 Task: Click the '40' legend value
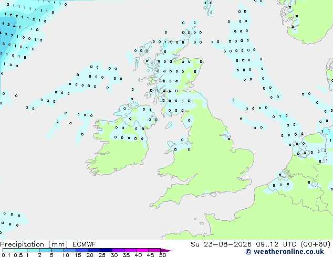tap(139, 255)
